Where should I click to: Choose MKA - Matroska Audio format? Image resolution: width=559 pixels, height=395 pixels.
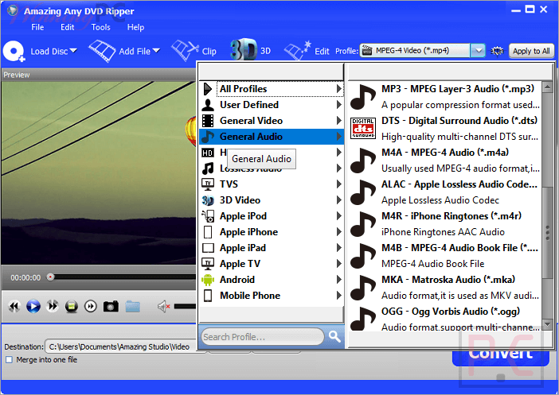click(445, 288)
